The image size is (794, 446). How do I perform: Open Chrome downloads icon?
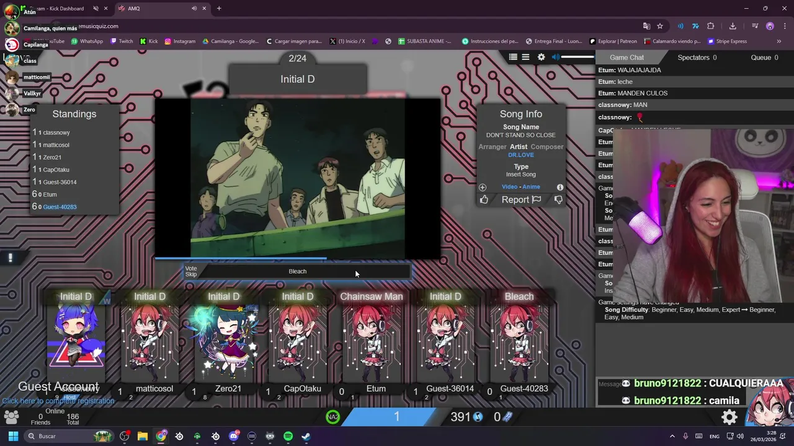tap(733, 26)
